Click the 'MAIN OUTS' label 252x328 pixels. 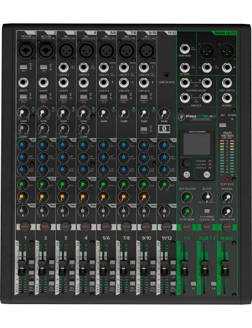point(225,33)
